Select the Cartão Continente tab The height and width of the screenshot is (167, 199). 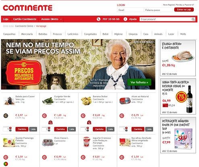click(25, 19)
